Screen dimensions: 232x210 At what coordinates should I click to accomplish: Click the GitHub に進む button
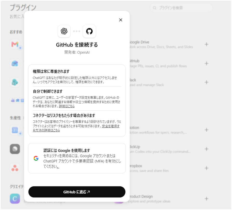click(77, 192)
